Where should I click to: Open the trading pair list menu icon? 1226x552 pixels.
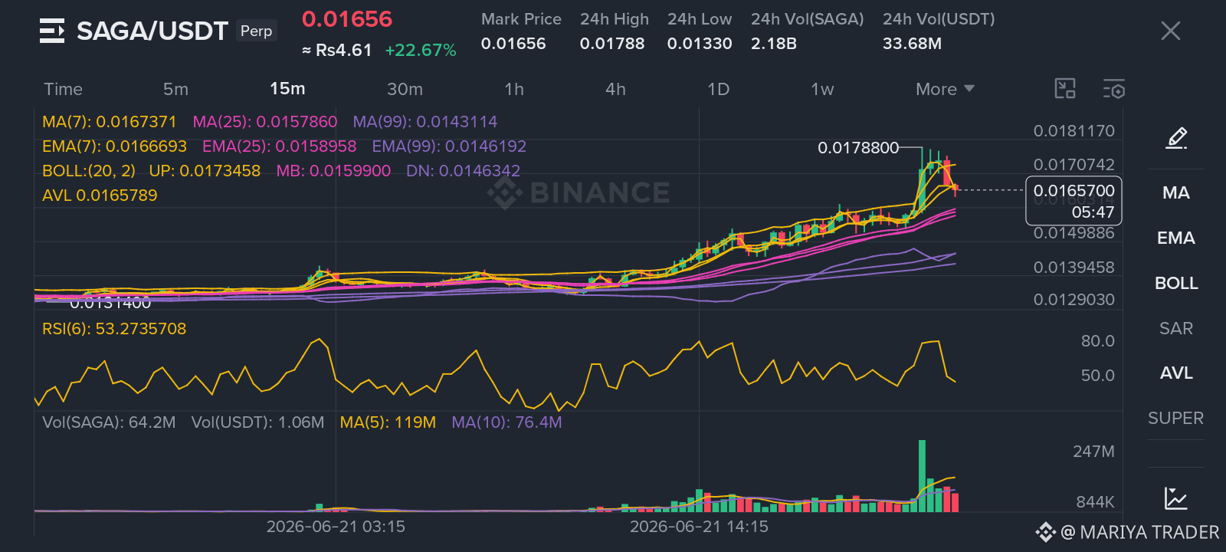pyautogui.click(x=52, y=31)
